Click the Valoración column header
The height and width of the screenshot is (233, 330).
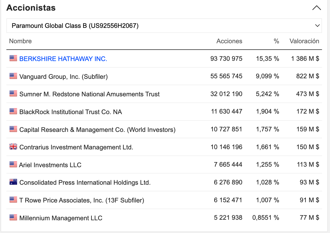pos(304,41)
